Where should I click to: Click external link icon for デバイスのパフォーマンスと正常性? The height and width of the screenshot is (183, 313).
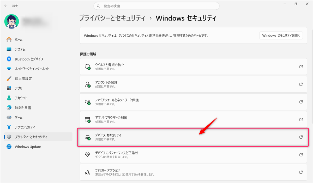click(301, 155)
